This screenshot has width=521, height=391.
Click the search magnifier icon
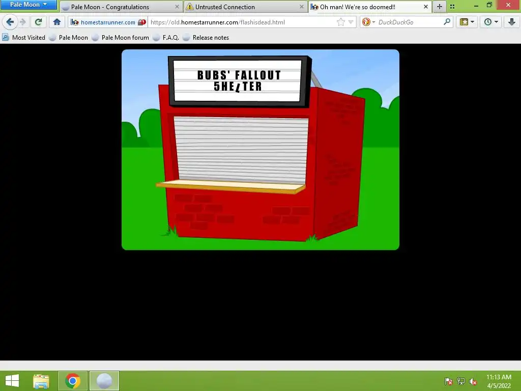click(x=447, y=22)
